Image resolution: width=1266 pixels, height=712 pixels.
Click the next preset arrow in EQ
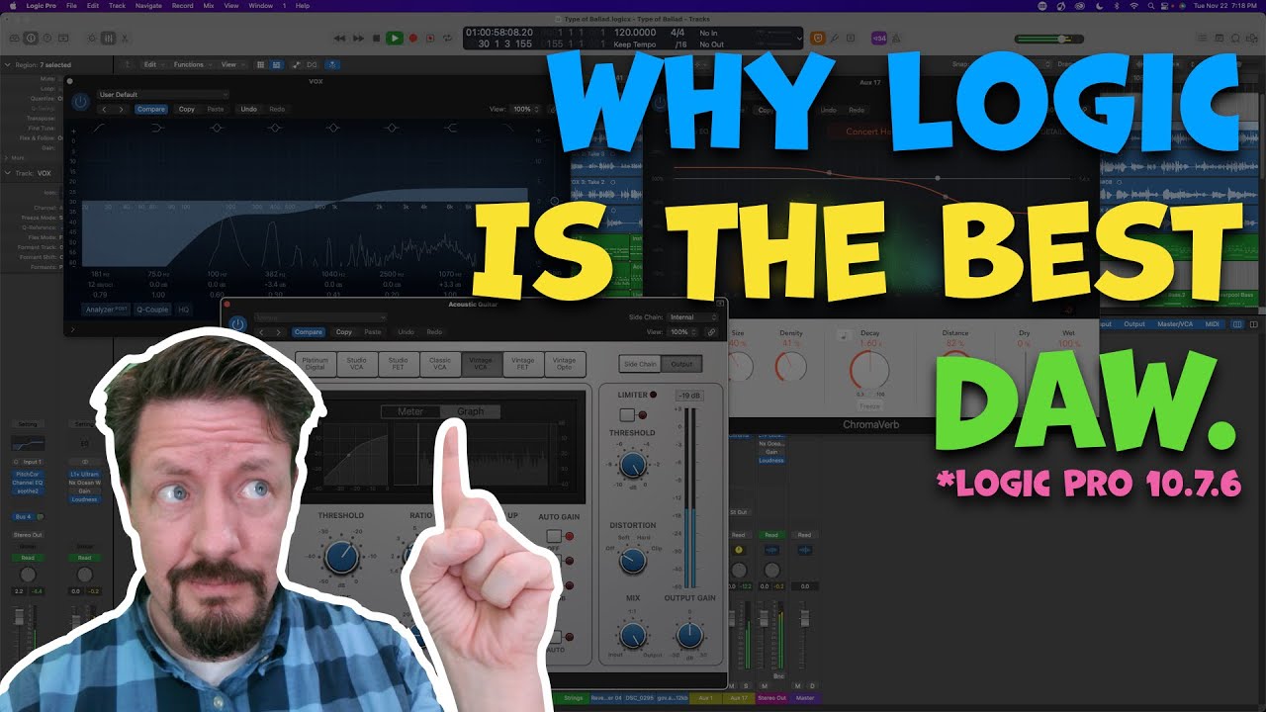pyautogui.click(x=121, y=109)
